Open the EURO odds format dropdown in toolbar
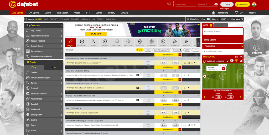 pos(225,19)
